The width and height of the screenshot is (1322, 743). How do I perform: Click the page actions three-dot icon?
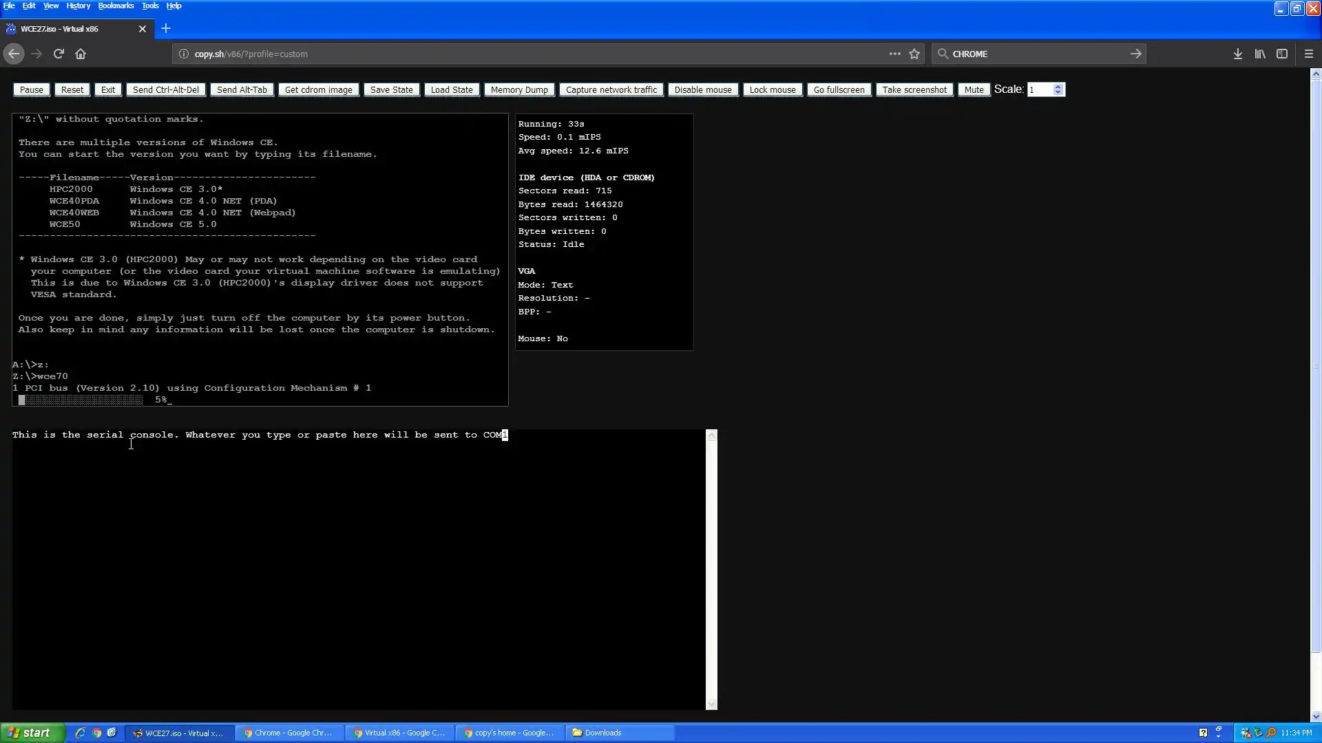[894, 54]
